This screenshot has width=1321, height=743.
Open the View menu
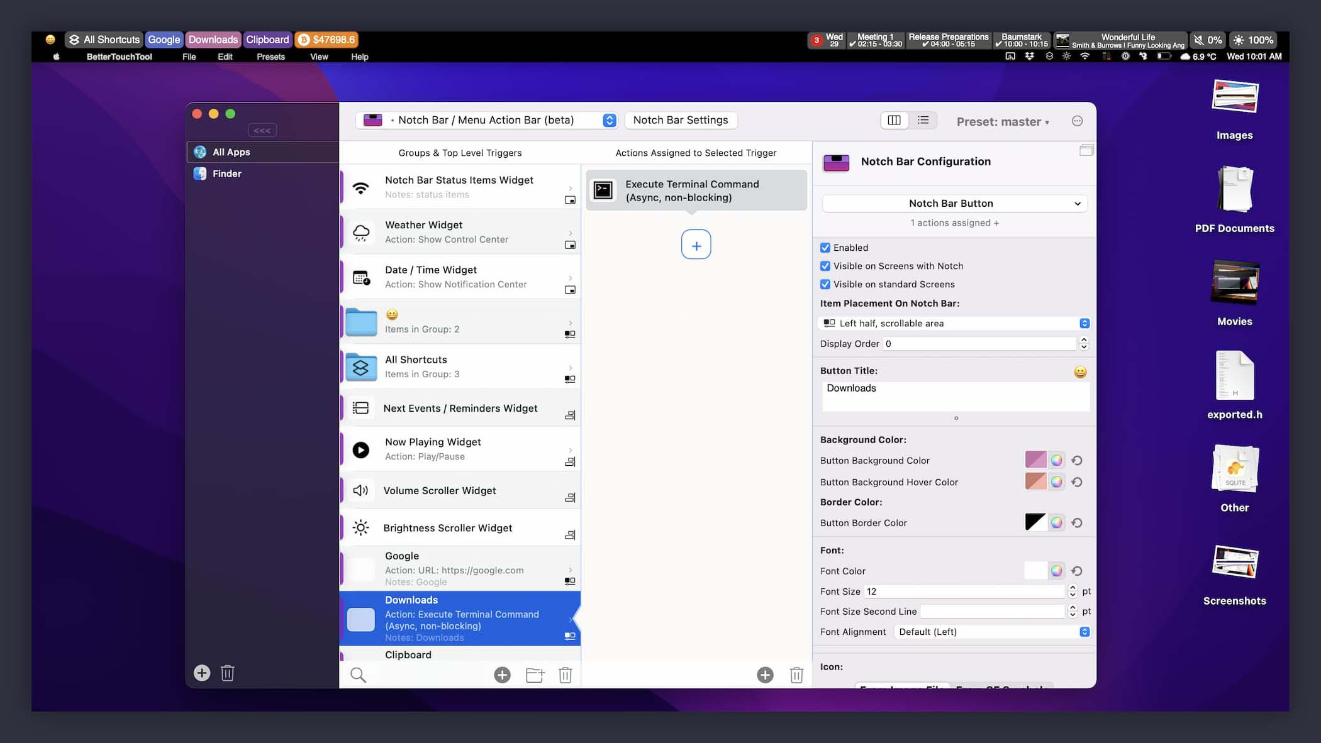319,57
